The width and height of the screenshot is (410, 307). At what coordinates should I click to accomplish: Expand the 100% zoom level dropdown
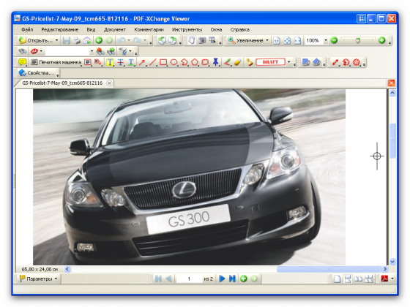(x=326, y=40)
